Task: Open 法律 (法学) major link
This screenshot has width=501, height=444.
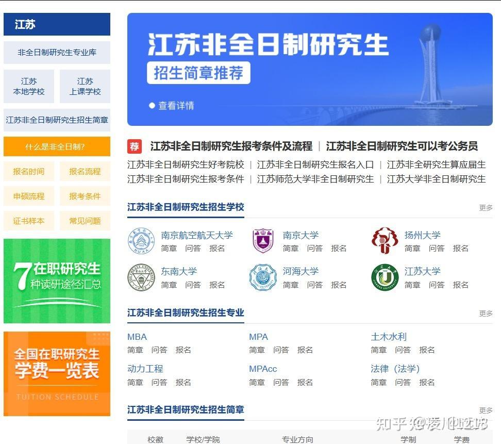Action: coord(395,369)
